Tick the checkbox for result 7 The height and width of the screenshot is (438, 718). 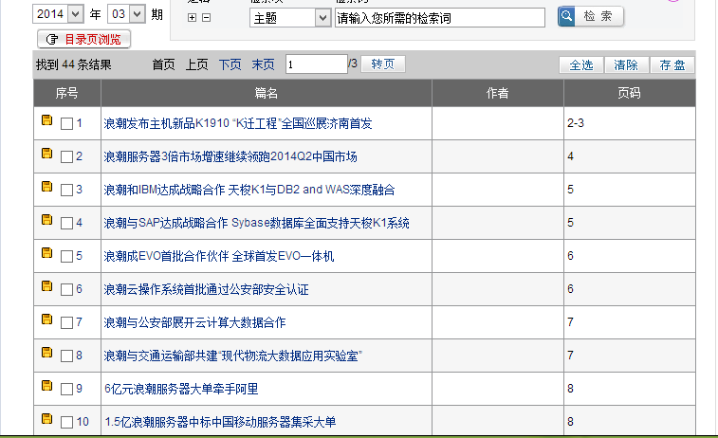tap(66, 322)
